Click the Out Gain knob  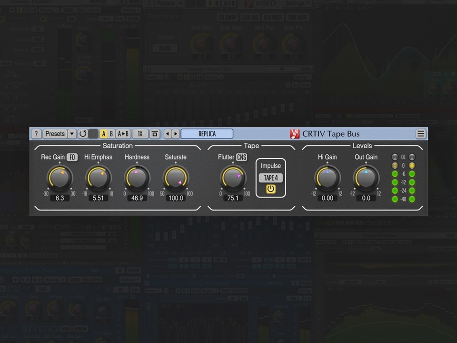click(366, 178)
